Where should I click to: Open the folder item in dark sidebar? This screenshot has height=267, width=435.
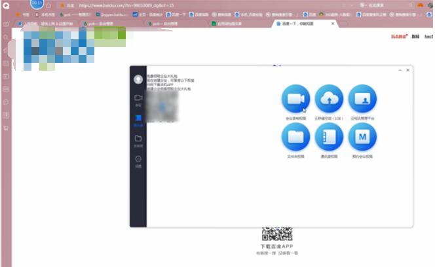[x=138, y=139]
